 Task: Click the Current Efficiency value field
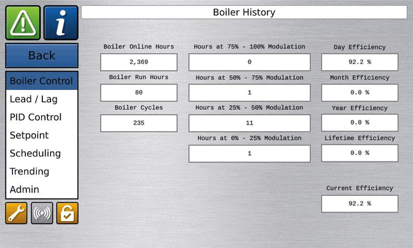point(360,204)
